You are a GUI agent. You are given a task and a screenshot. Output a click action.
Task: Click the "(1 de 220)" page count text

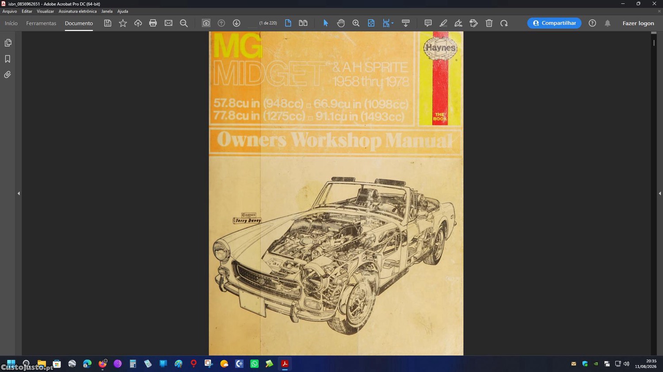(x=268, y=23)
